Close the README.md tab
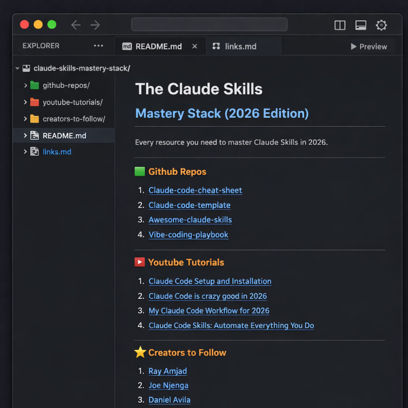This screenshot has height=408, width=408. click(x=194, y=46)
